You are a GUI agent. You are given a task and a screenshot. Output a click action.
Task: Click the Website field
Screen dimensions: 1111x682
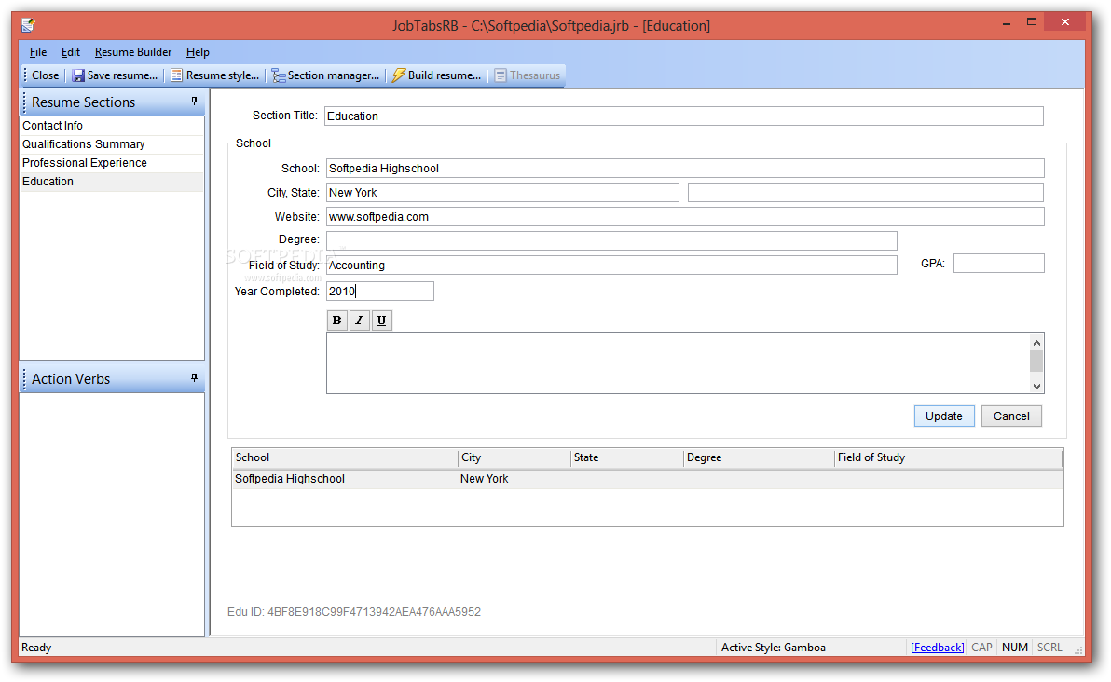pos(685,217)
